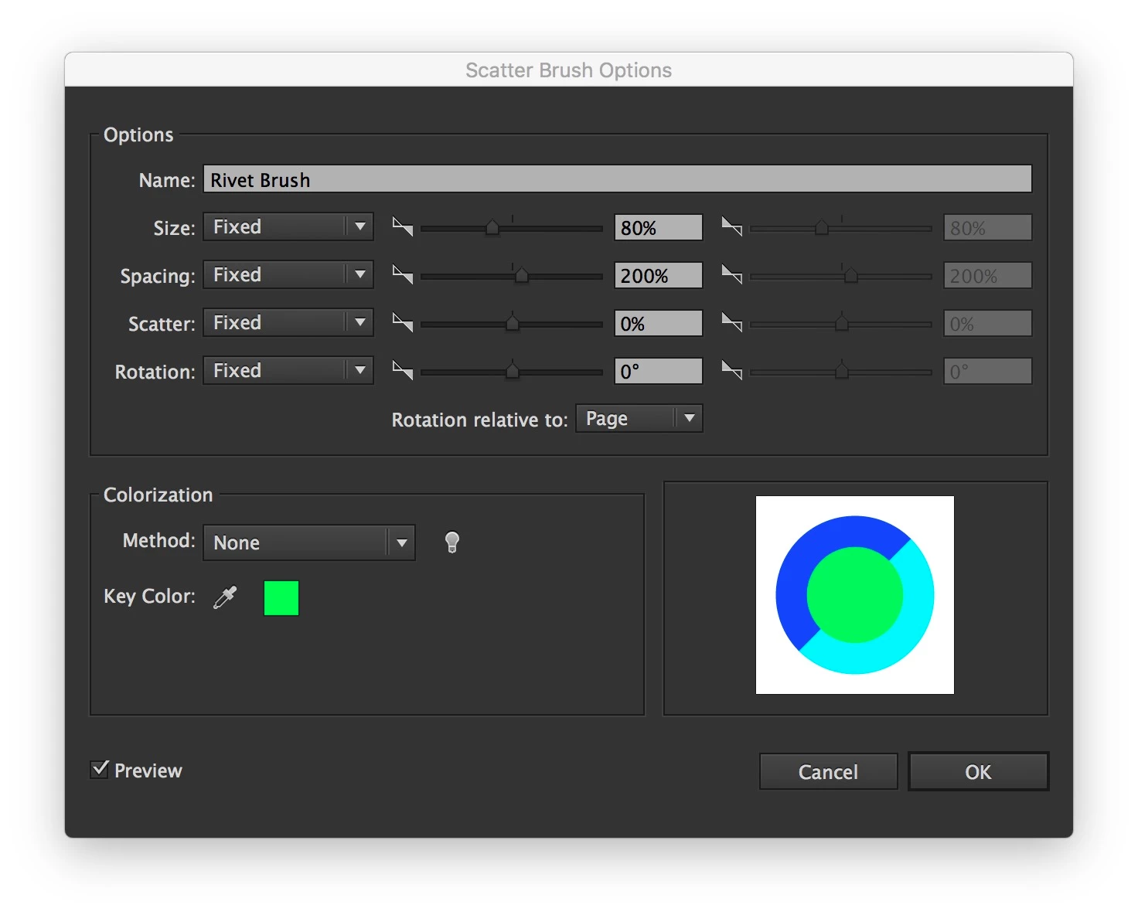Click the disabled Spacing 200% maximum field
This screenshot has height=915, width=1138.
(x=988, y=276)
